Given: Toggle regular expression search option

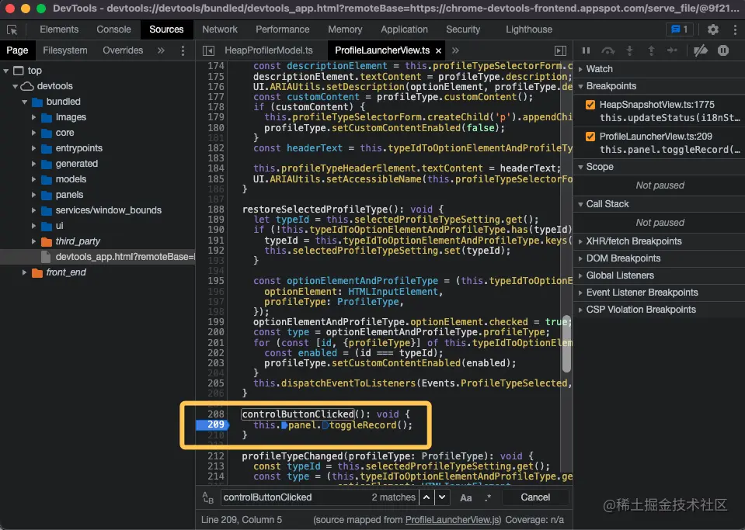Looking at the screenshot, I should pos(488,497).
